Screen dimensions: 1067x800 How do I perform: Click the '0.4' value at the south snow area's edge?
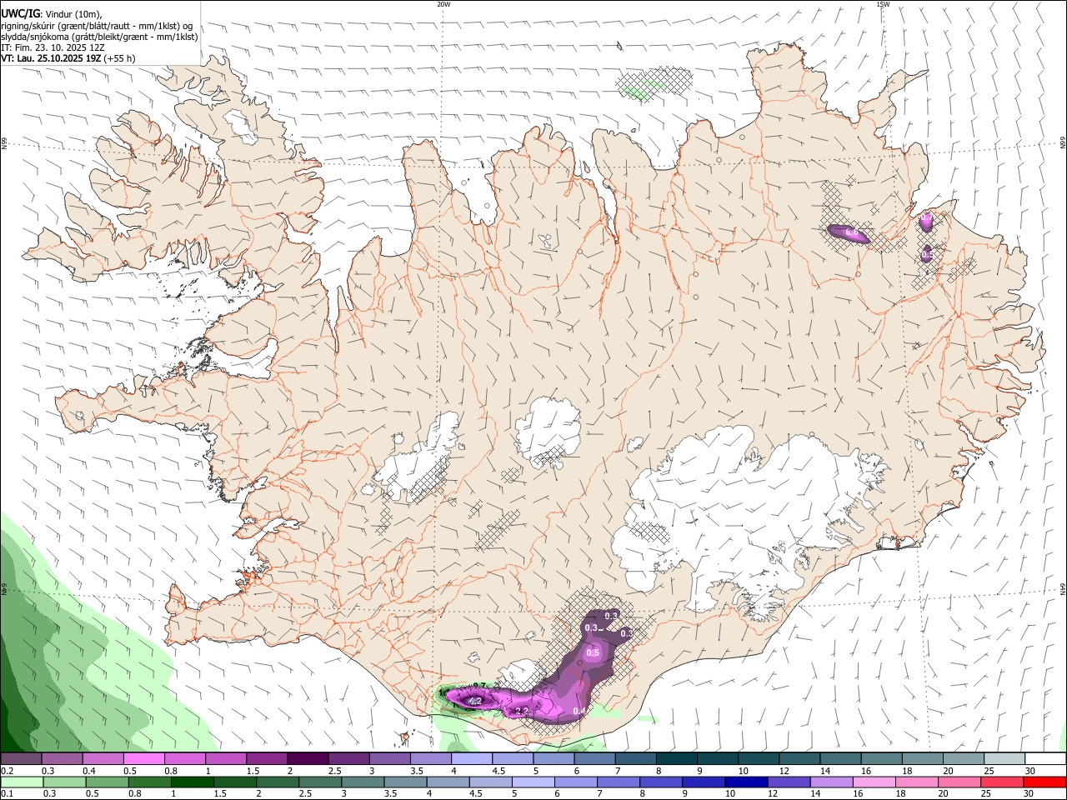(x=581, y=711)
